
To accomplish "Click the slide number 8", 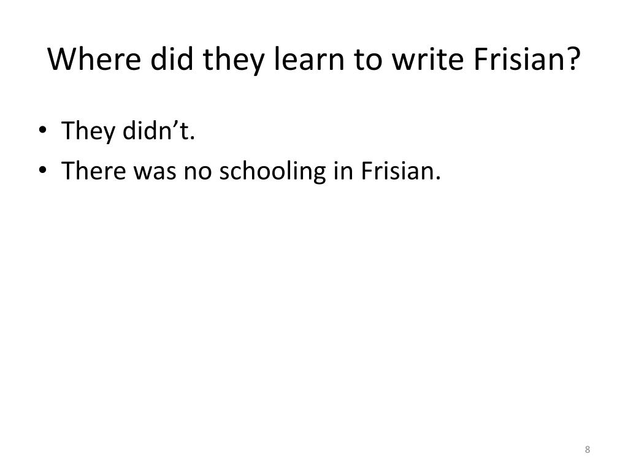I will [588, 451].
